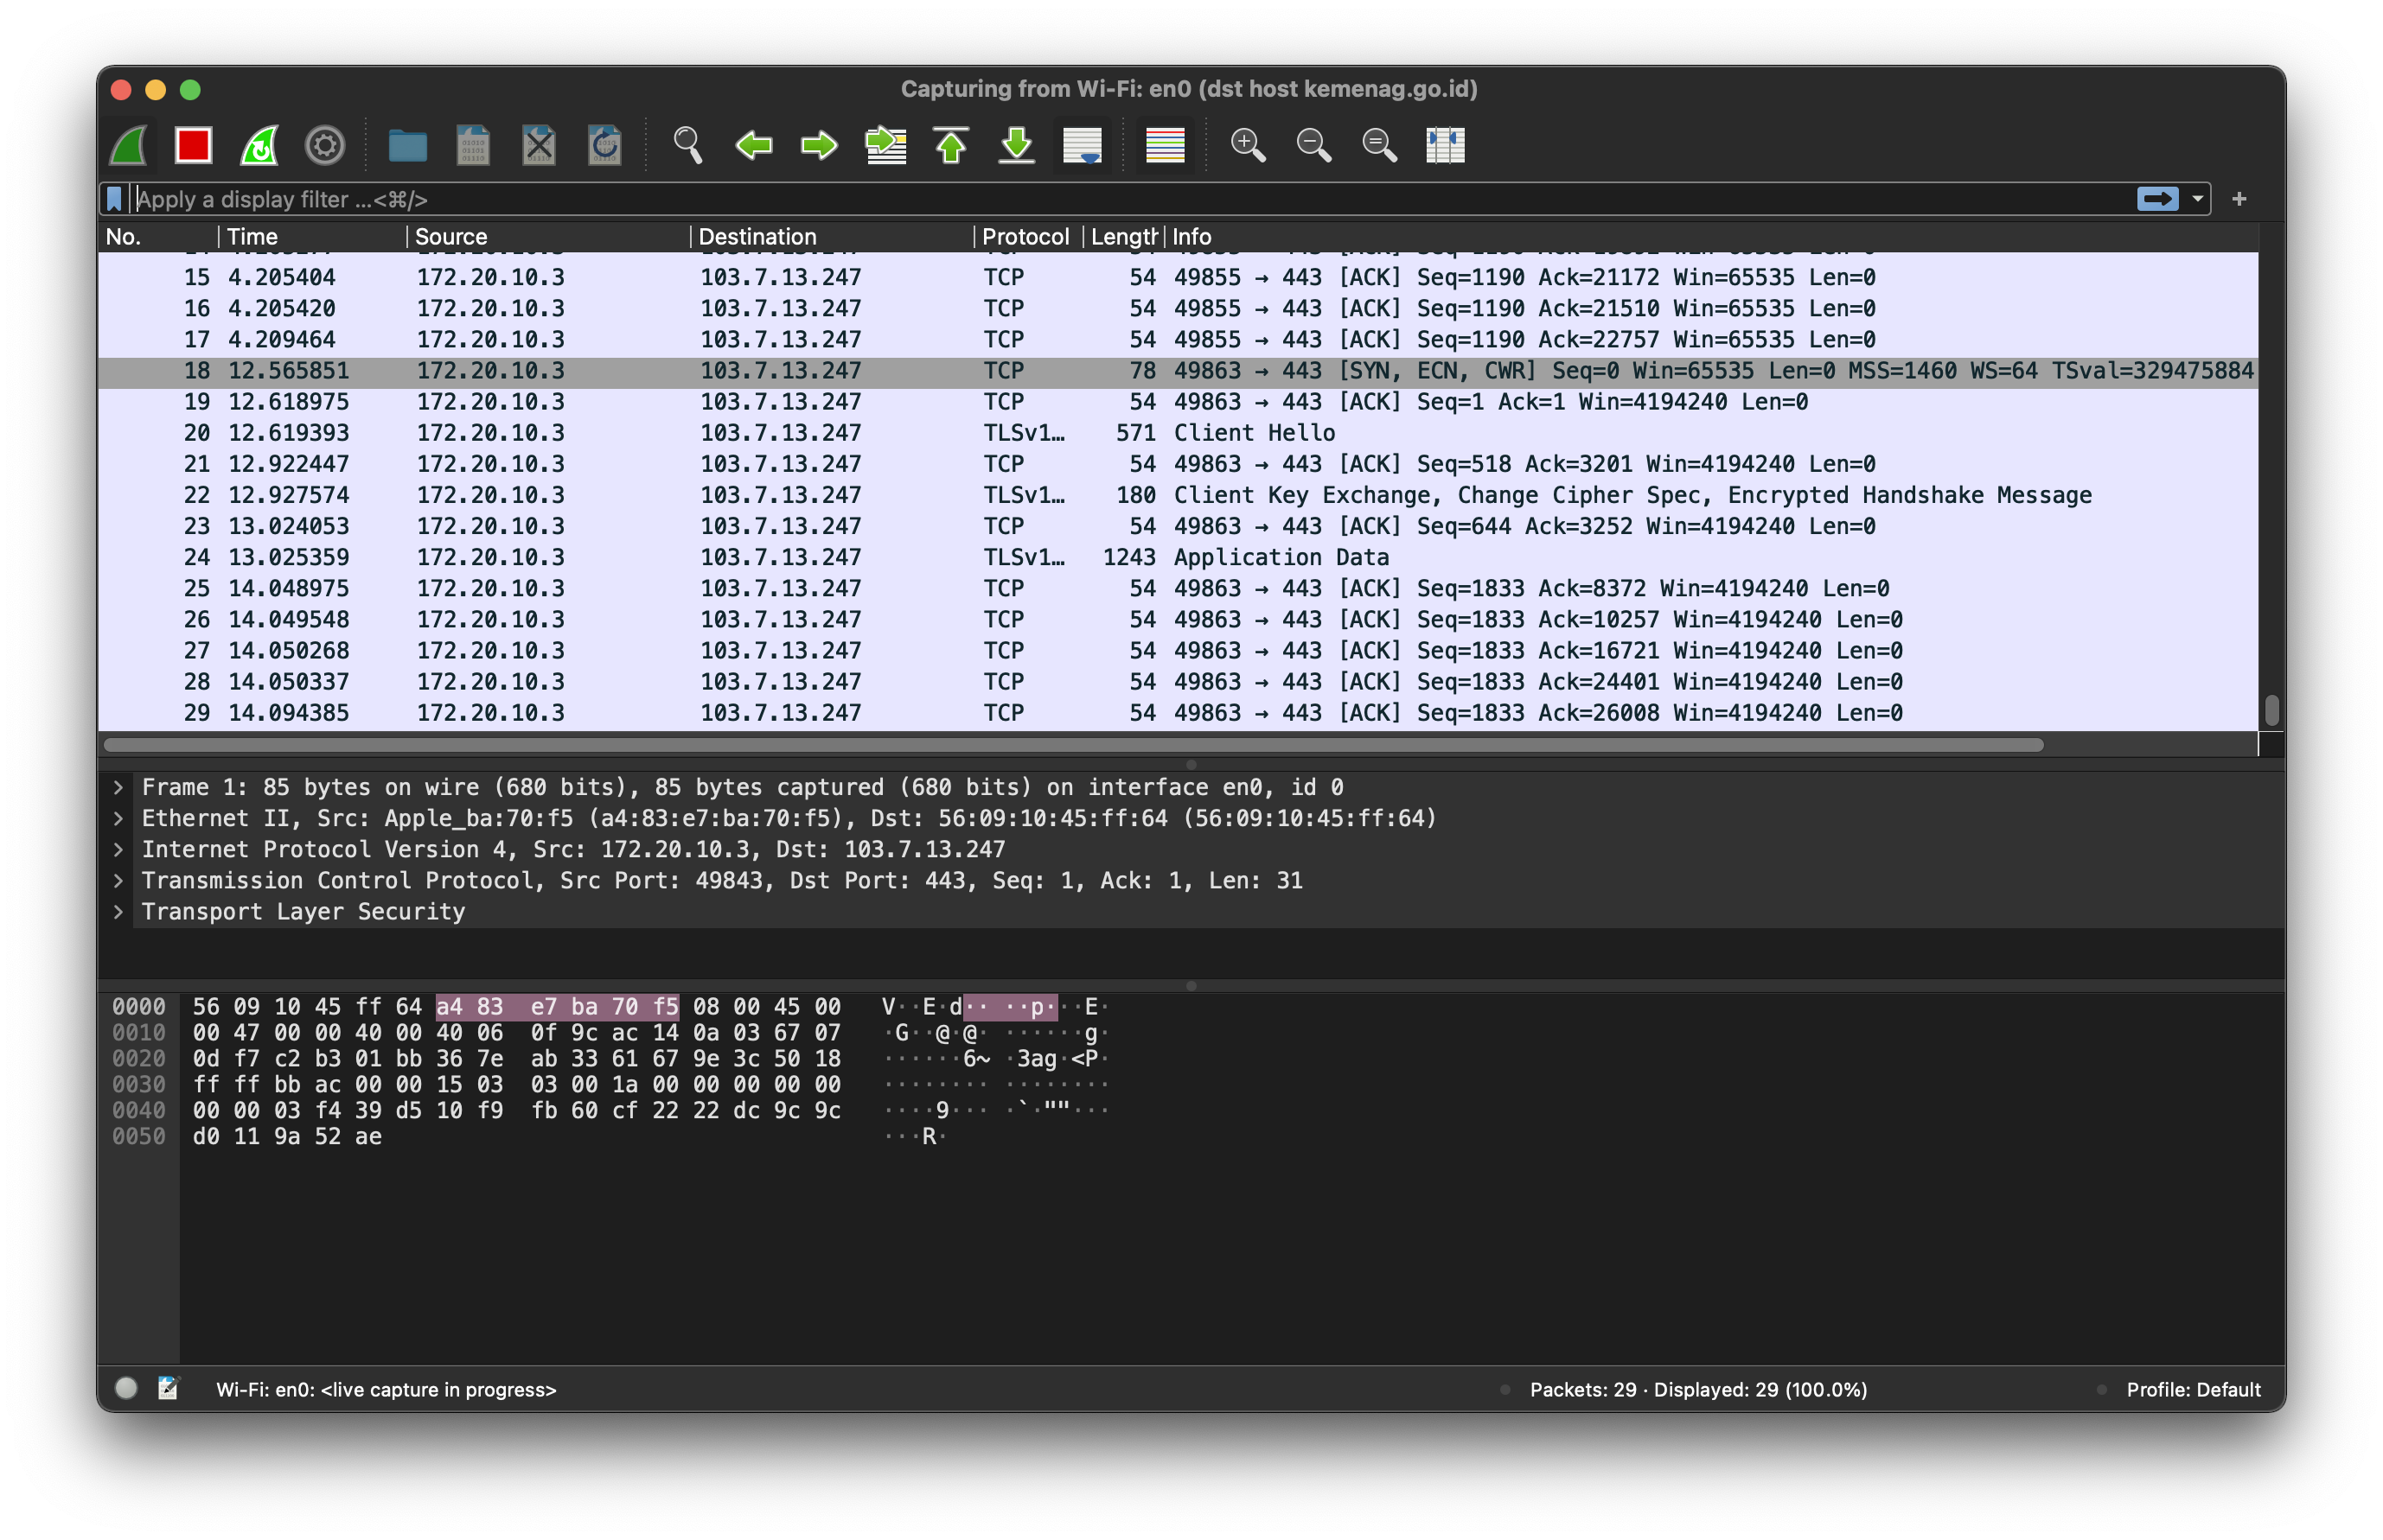Expand the Ethernet II details
Screen dimensions: 2383x1540
tap(118, 819)
